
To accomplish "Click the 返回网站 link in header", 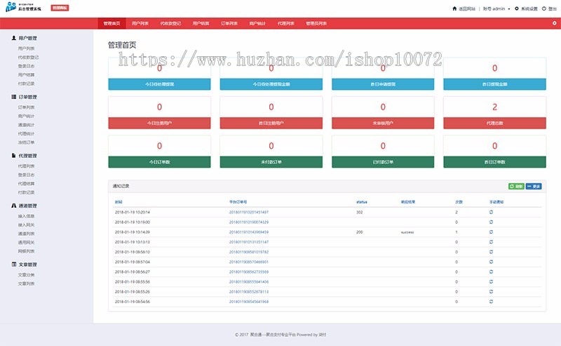I will (x=466, y=8).
